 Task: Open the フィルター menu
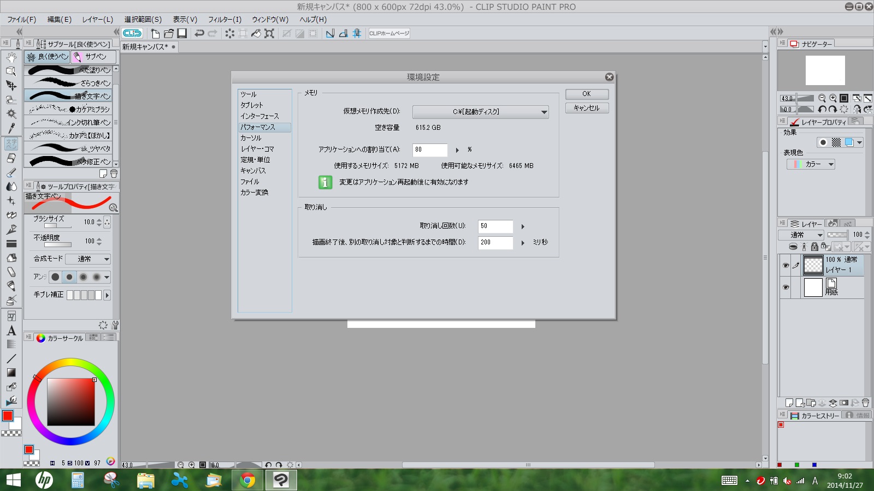pos(224,19)
